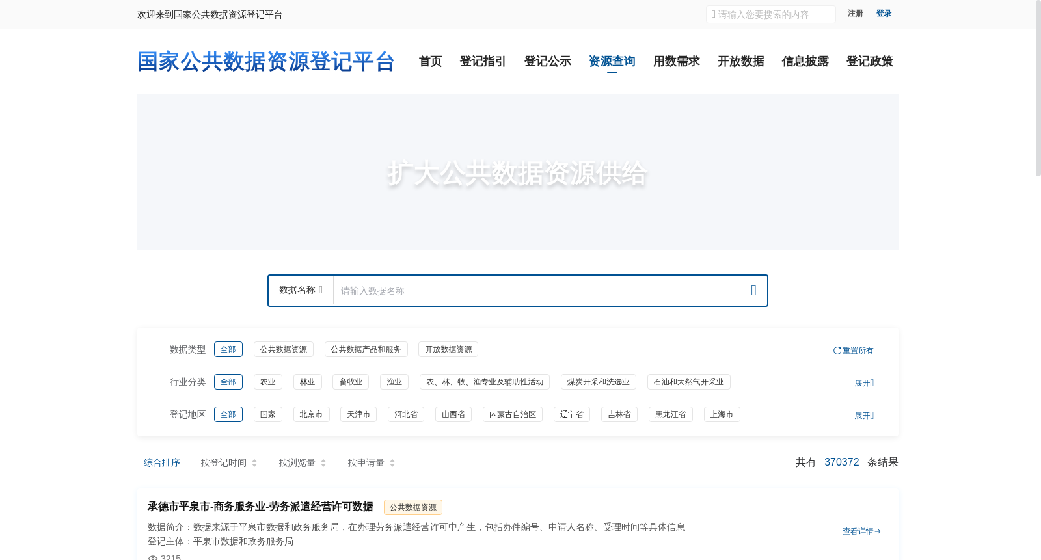Screen dimensions: 1041x560
Task: Choose 石油和天然气开采业 filter
Action: coord(689,382)
